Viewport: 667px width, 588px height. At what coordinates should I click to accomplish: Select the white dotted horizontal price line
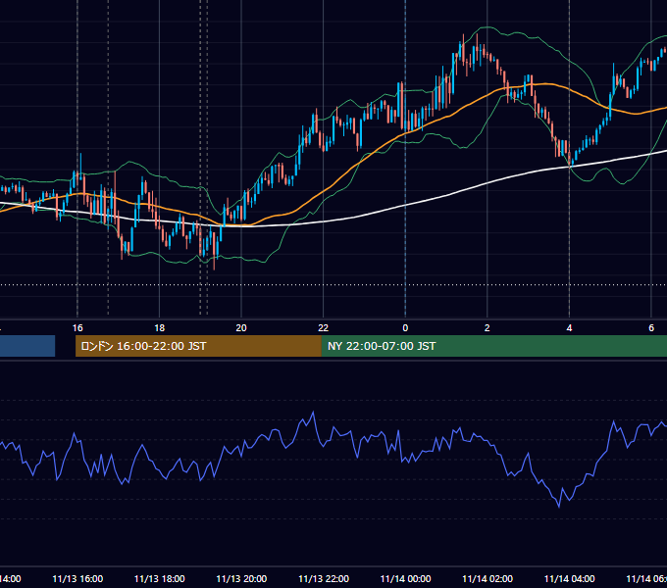(333, 285)
